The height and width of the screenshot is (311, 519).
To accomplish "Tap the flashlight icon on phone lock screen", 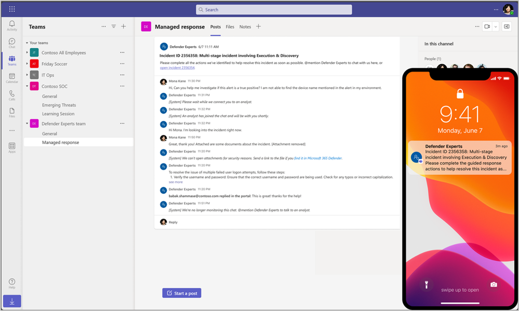I will coord(427,285).
